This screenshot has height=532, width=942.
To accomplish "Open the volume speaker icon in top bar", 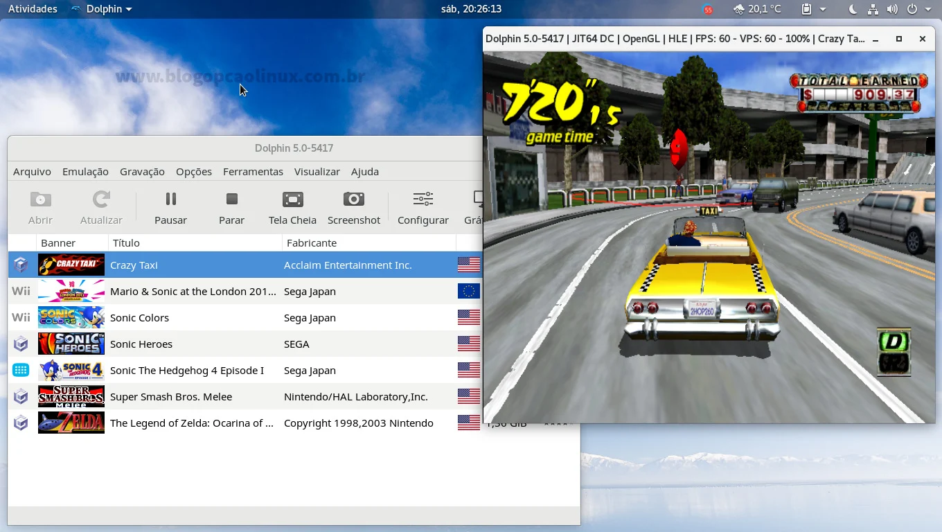I will pos(892,9).
